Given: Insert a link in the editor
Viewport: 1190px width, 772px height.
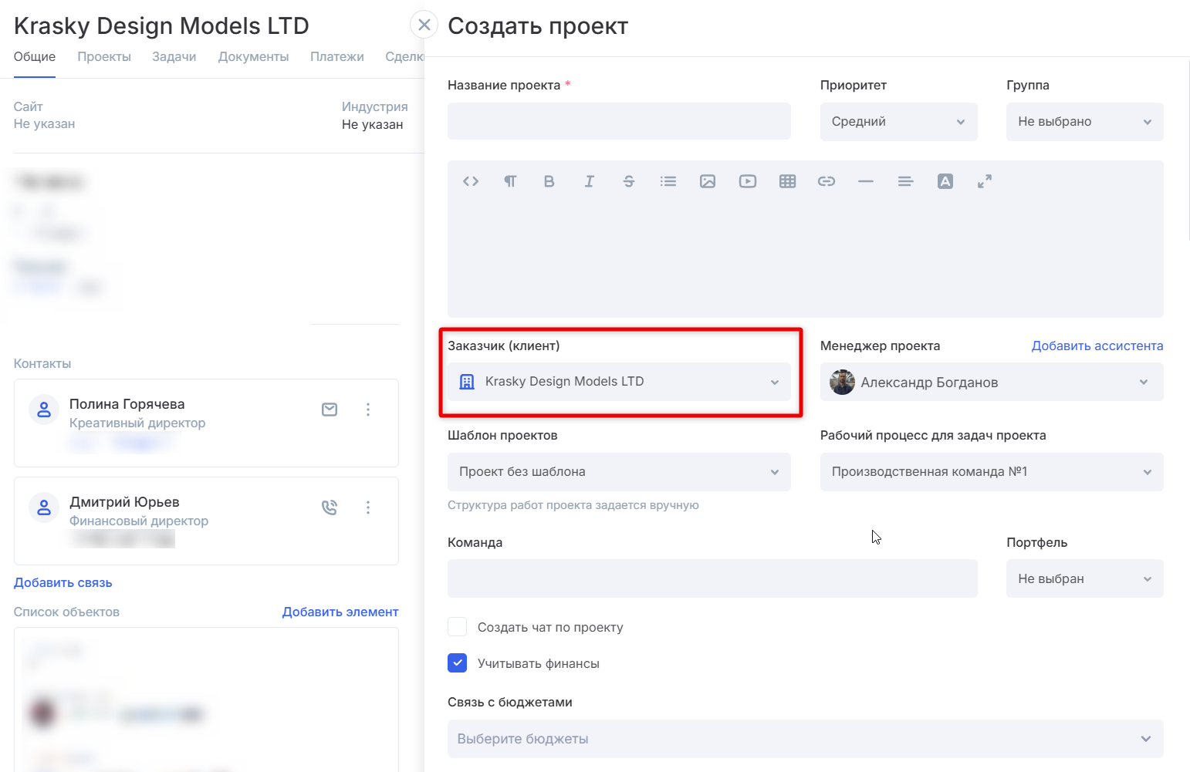Looking at the screenshot, I should (x=827, y=181).
